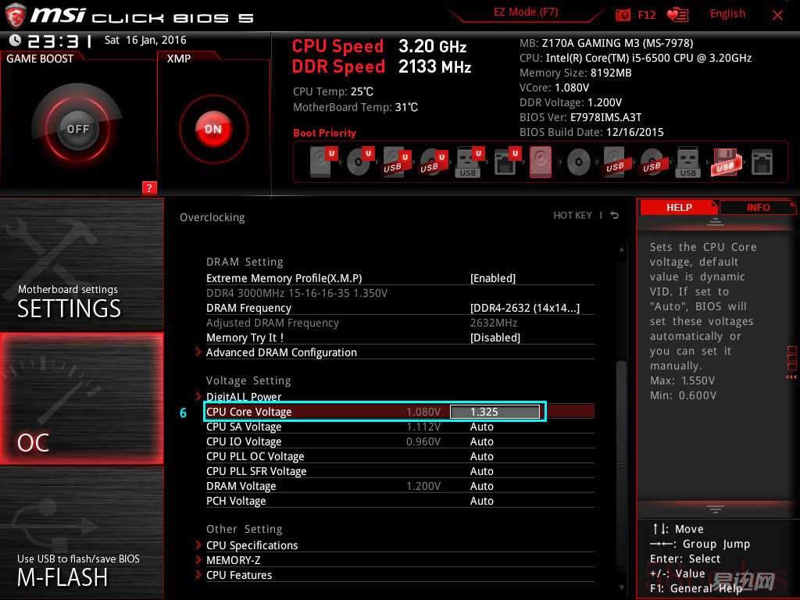
Task: Expand the CPU Features submenu
Action: 239,574
